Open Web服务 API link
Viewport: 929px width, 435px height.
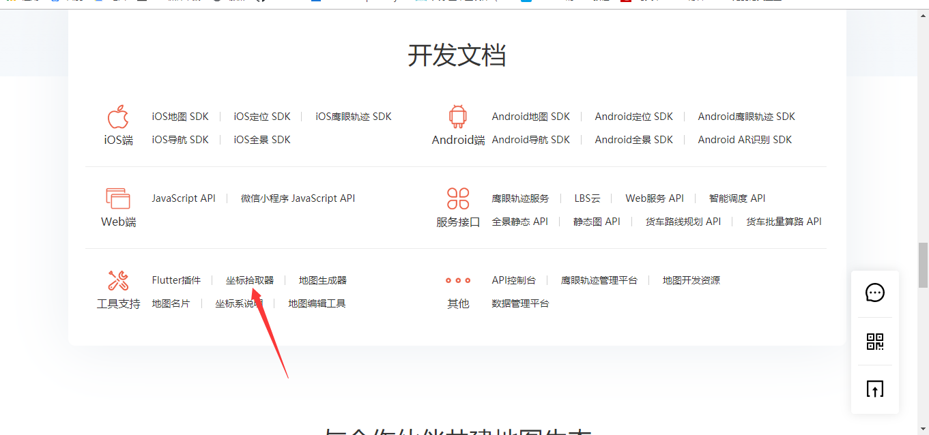pyautogui.click(x=655, y=198)
